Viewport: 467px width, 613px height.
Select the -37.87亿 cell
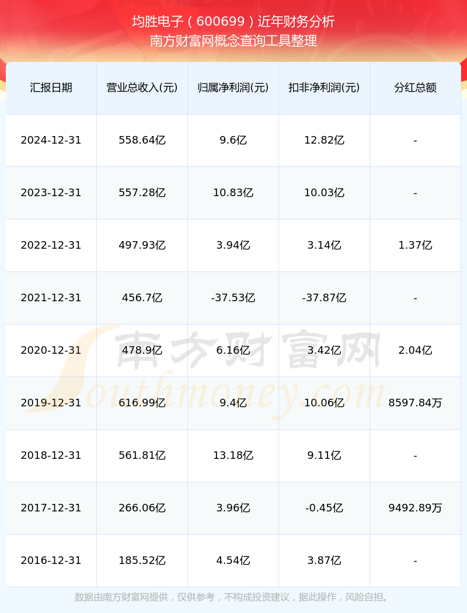325,298
